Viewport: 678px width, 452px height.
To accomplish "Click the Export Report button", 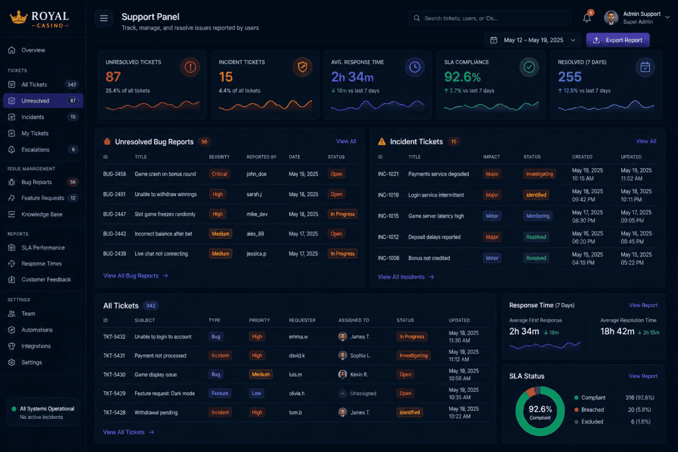I will pyautogui.click(x=618, y=40).
